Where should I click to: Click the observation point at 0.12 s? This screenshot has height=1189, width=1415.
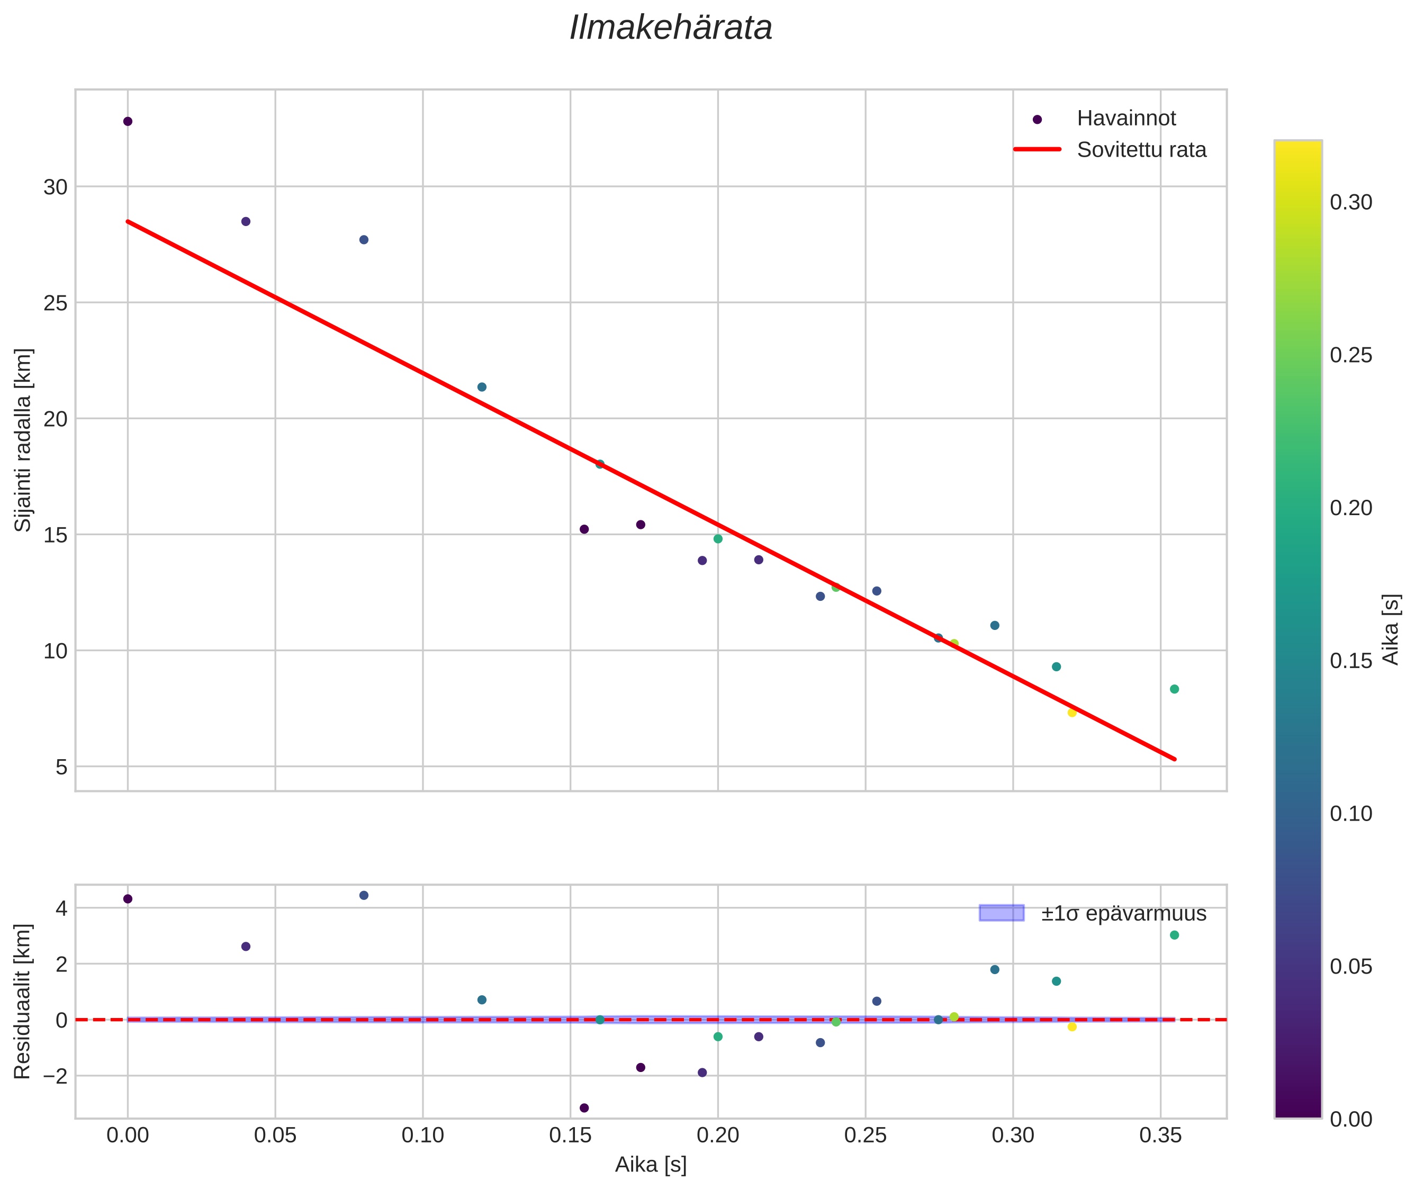coord(481,387)
